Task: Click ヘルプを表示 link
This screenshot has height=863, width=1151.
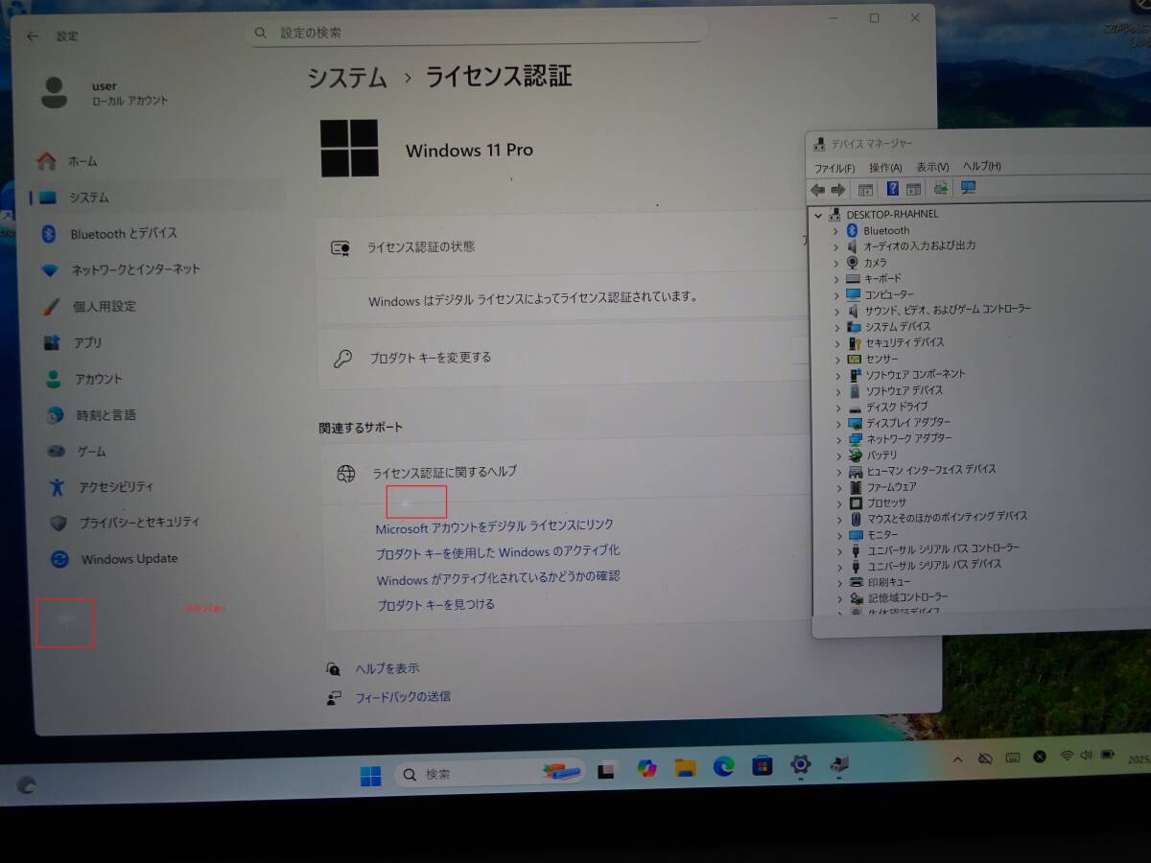Action: (387, 668)
